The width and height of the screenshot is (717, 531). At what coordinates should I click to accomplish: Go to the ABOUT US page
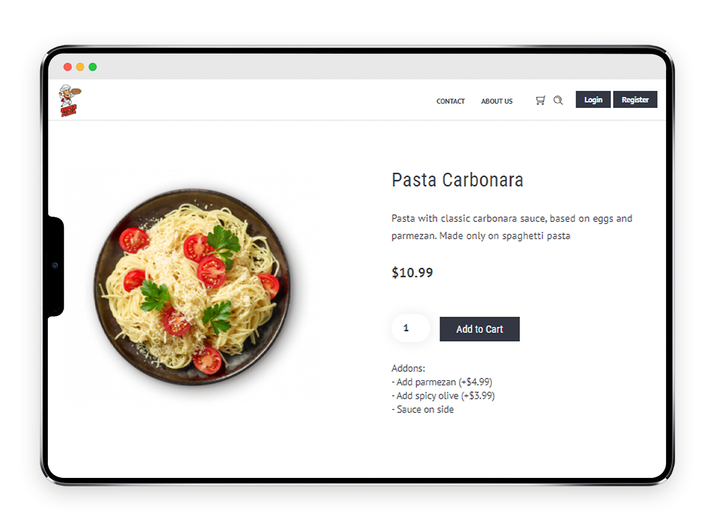pyautogui.click(x=497, y=101)
